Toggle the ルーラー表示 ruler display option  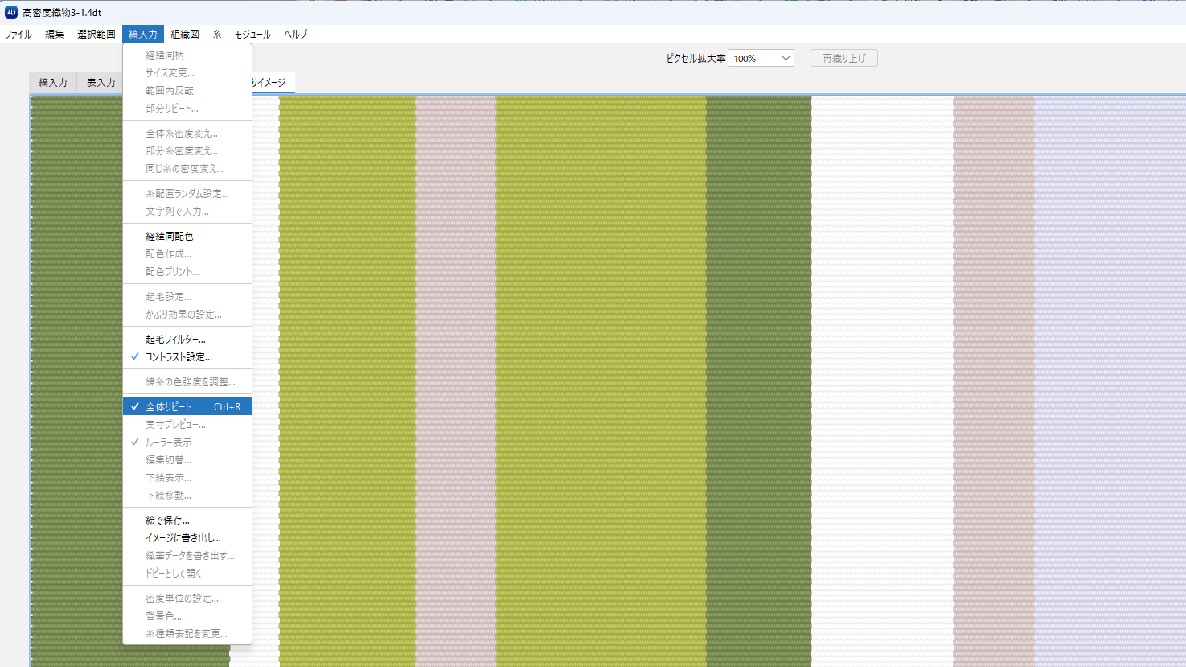[168, 443]
